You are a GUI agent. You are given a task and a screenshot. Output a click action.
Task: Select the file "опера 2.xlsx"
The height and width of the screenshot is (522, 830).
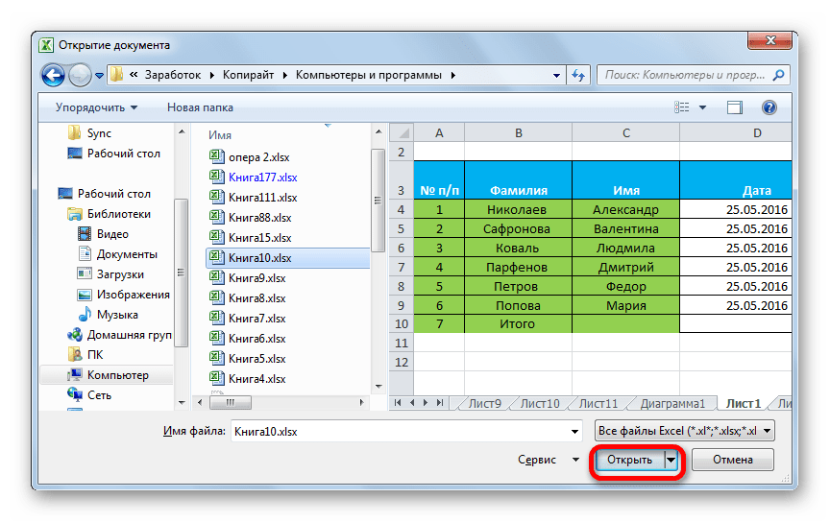tap(250, 157)
